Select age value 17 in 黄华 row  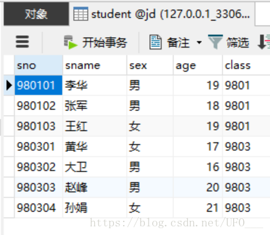tap(198, 147)
